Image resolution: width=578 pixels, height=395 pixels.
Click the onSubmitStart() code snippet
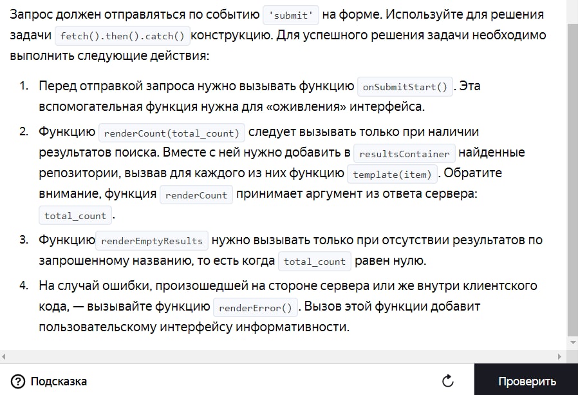click(406, 87)
